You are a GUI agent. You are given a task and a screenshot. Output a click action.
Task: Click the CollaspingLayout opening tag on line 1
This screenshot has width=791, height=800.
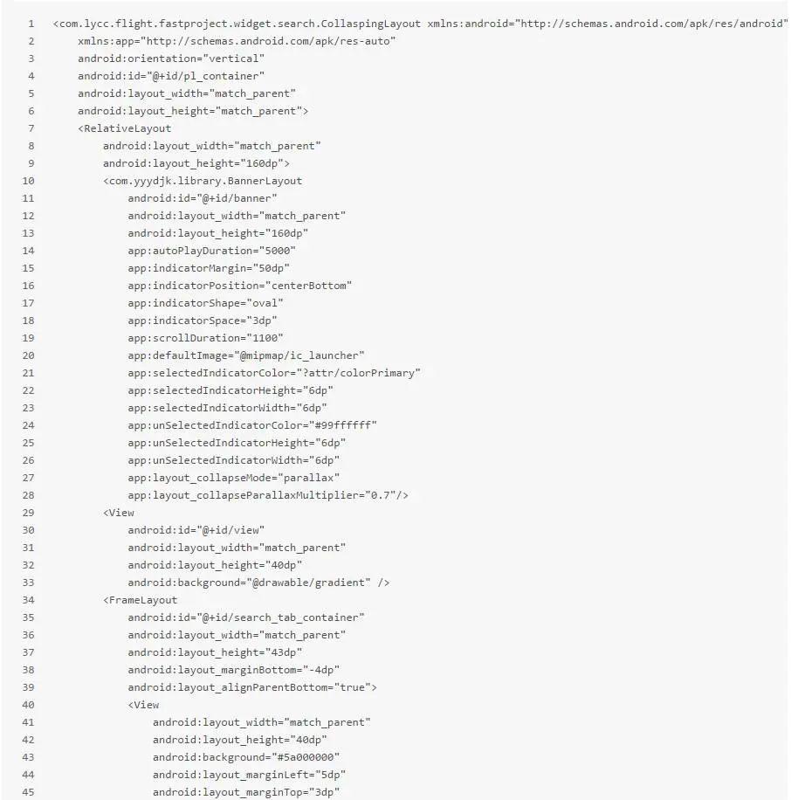tap(237, 24)
